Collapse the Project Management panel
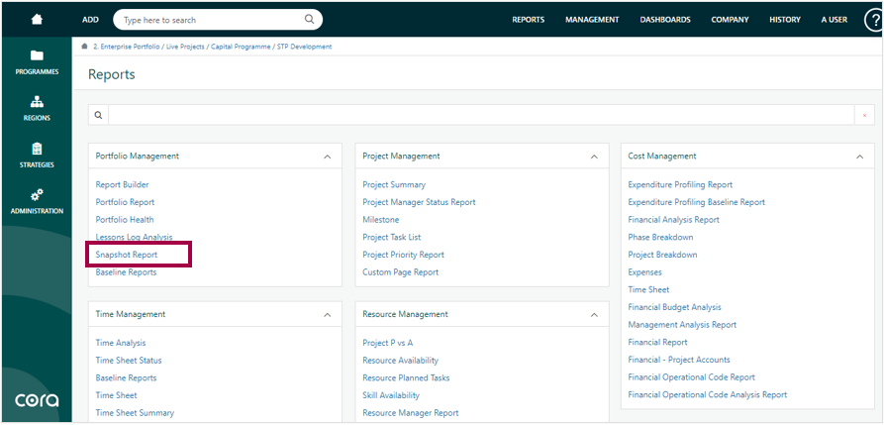The width and height of the screenshot is (884, 425). 594,157
